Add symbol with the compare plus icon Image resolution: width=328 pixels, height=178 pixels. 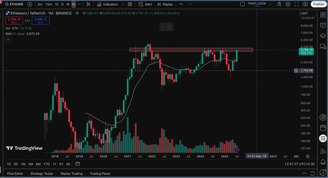pos(30,4)
